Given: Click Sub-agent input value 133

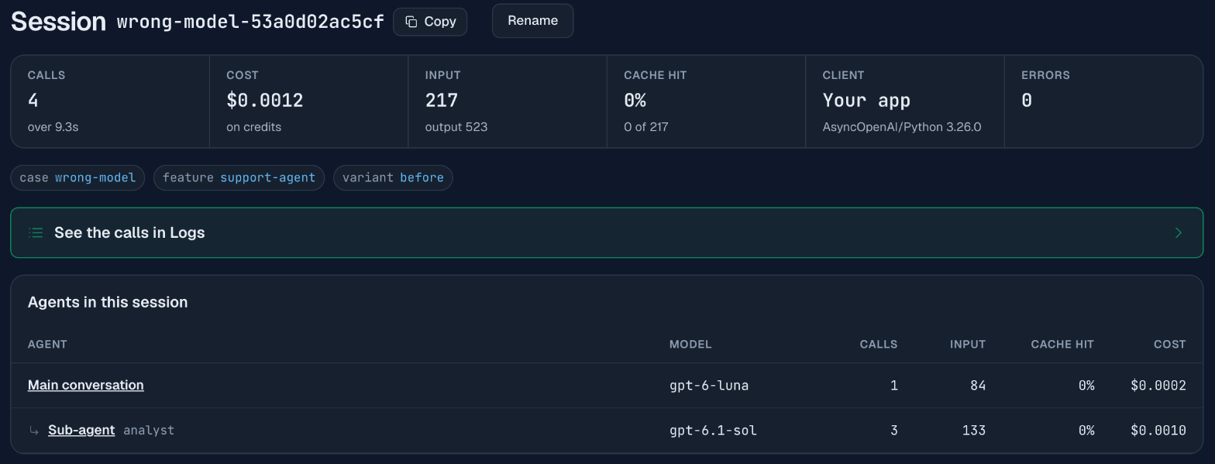Looking at the screenshot, I should 973,430.
